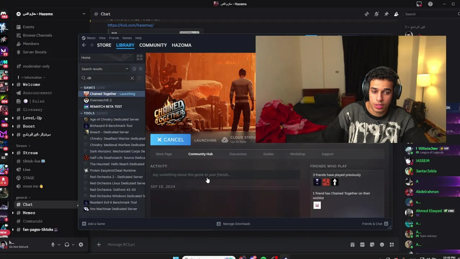Collapse the general channel category
This screenshot has height=259, width=460.
pyautogui.click(x=23, y=197)
